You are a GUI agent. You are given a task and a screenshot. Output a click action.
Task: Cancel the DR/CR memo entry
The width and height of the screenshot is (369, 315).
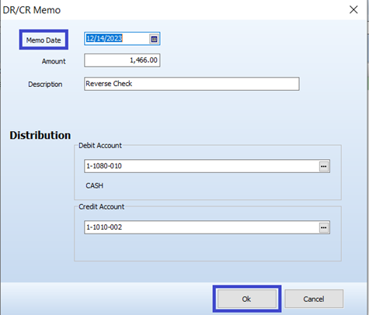point(314,299)
